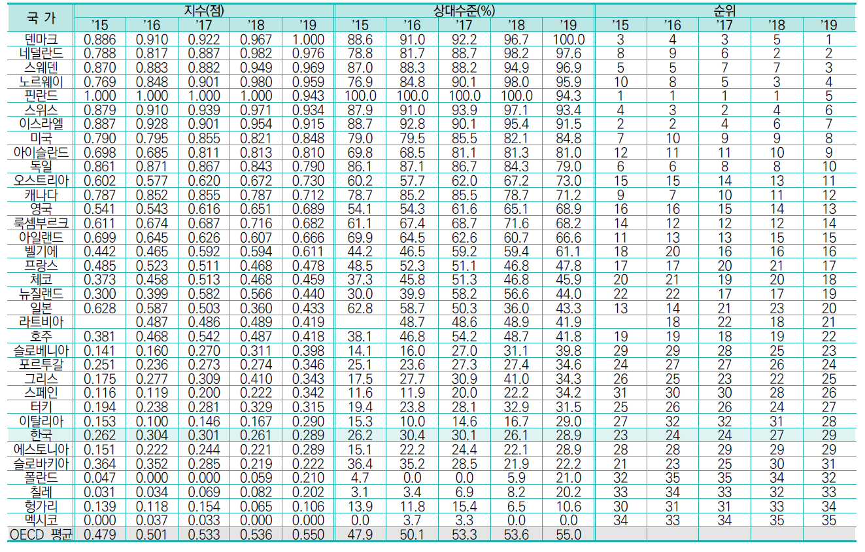This screenshot has width=865, height=552.
Task: Select 네덜란드's '18 index value 0.982
Action: (256, 53)
